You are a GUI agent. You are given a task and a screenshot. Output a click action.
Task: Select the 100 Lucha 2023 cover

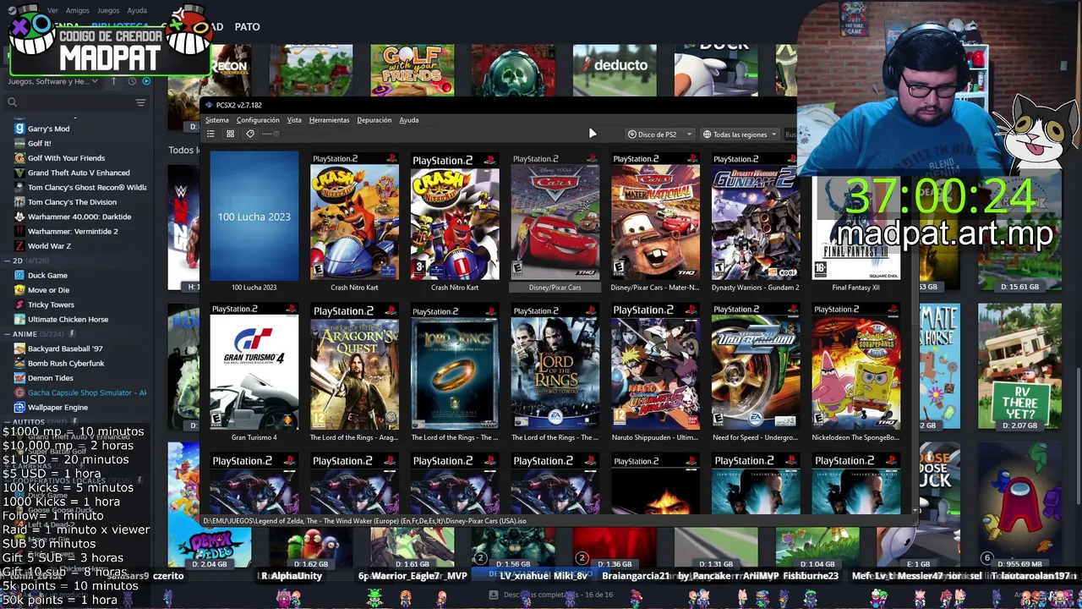click(254, 217)
